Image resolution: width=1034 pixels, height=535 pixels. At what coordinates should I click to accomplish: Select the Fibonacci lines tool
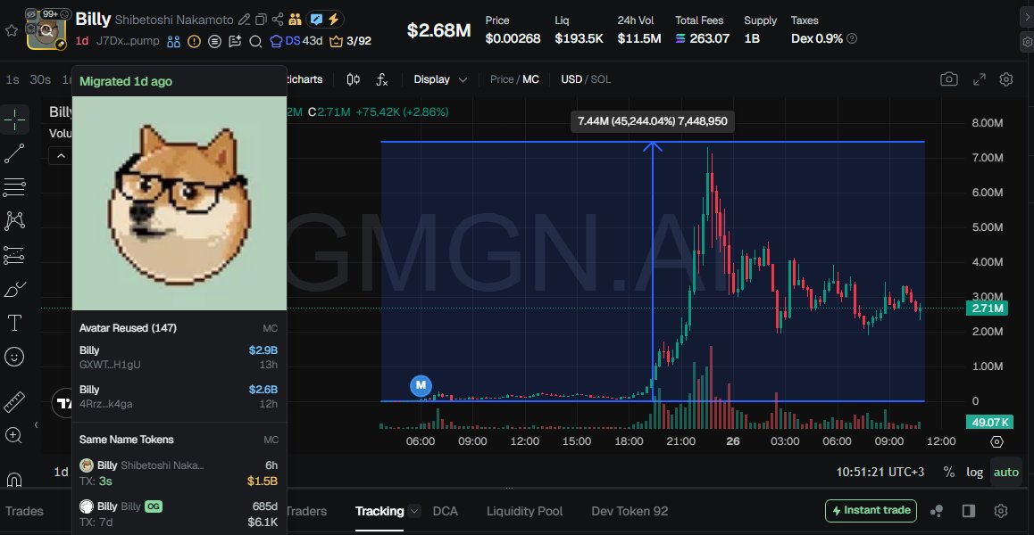pos(14,187)
